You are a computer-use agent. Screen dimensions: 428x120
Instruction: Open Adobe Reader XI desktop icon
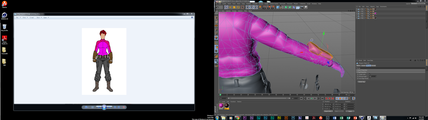click(x=5, y=40)
